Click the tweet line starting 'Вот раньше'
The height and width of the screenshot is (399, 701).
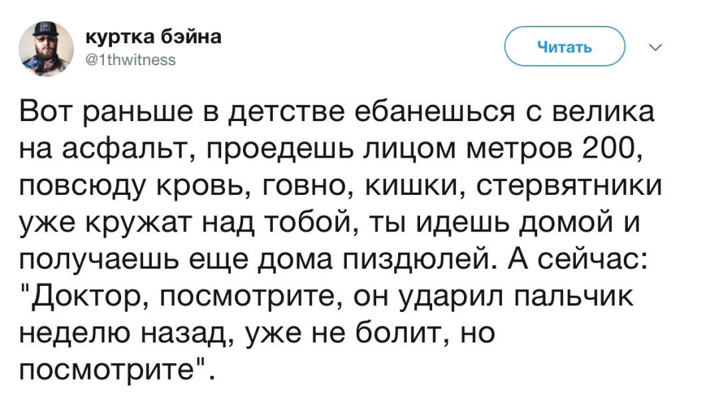click(337, 112)
